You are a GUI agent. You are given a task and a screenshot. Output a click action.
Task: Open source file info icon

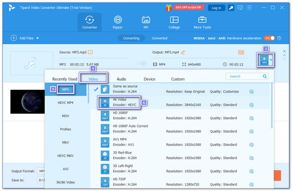click(91, 52)
